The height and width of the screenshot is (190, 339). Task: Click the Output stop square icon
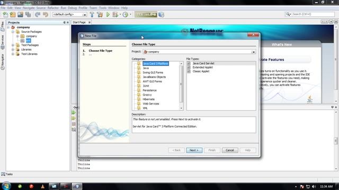pos(74,124)
